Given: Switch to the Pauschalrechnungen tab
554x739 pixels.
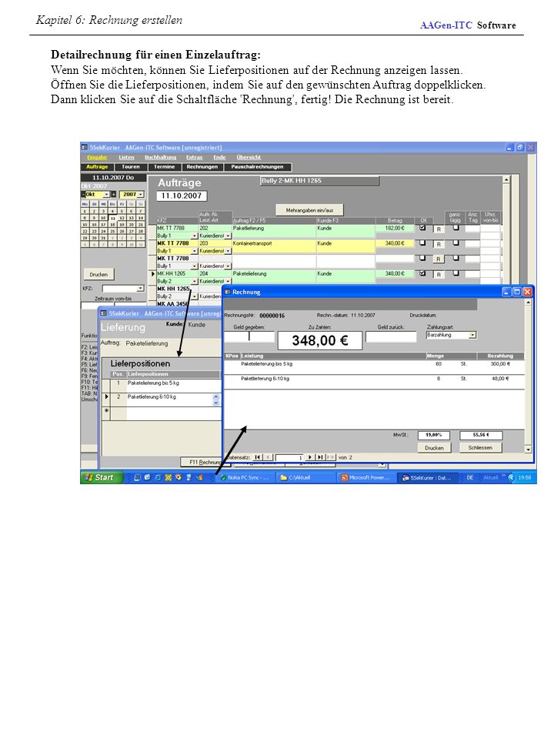Looking at the screenshot, I should pyautogui.click(x=257, y=167).
